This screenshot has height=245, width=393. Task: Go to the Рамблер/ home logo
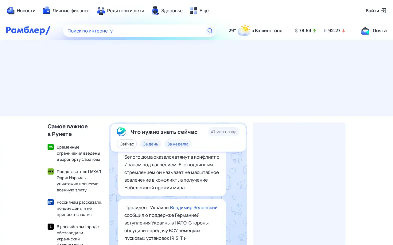tap(28, 30)
